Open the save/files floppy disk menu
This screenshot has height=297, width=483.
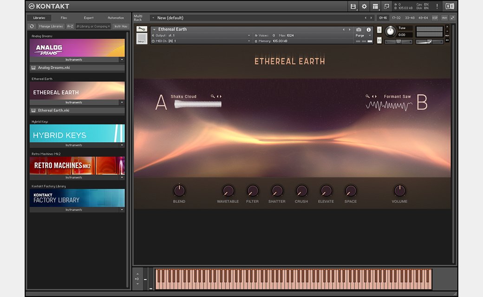(353, 6)
